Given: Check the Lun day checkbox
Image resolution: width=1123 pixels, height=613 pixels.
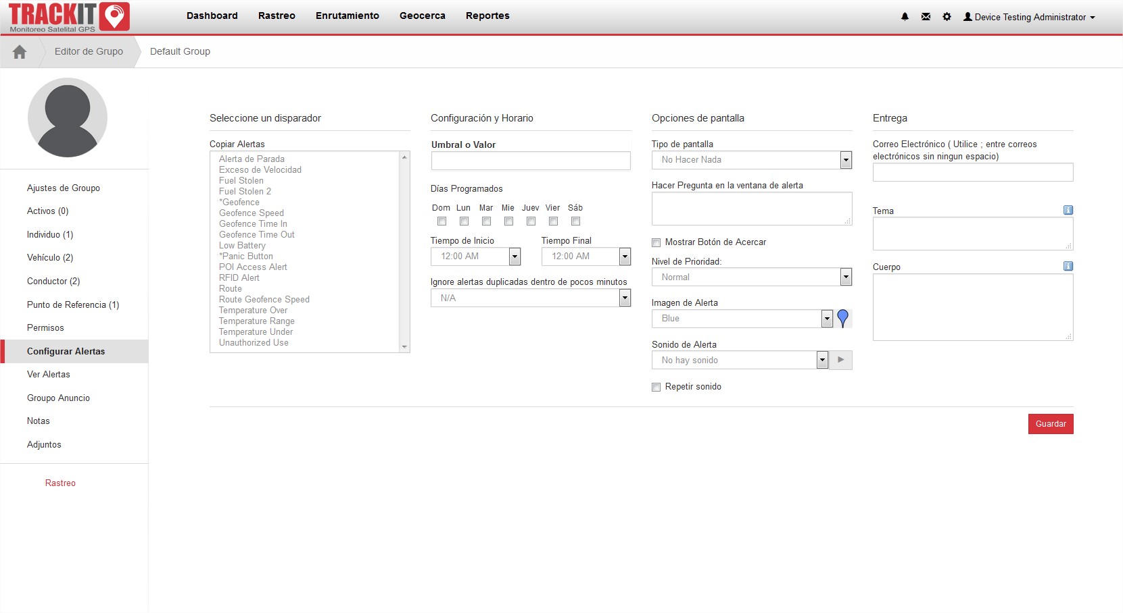Looking at the screenshot, I should [x=464, y=221].
